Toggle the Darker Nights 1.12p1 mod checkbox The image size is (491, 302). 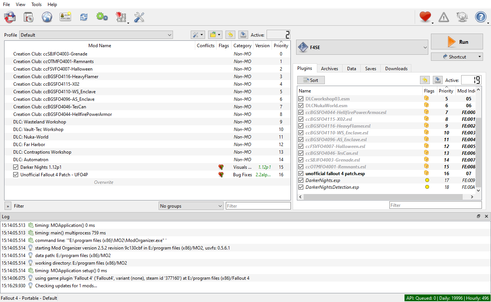(15, 167)
